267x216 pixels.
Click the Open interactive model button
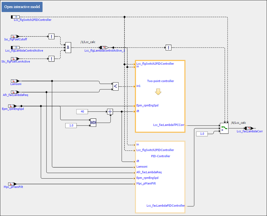pyautogui.click(x=22, y=7)
